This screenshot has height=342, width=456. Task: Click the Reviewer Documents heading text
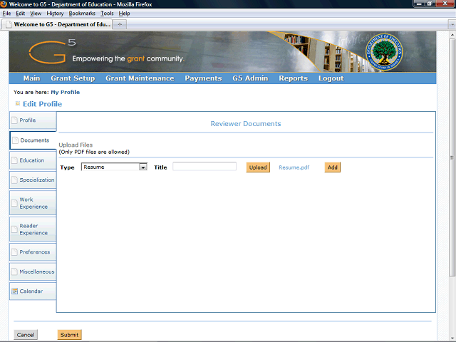click(x=246, y=123)
